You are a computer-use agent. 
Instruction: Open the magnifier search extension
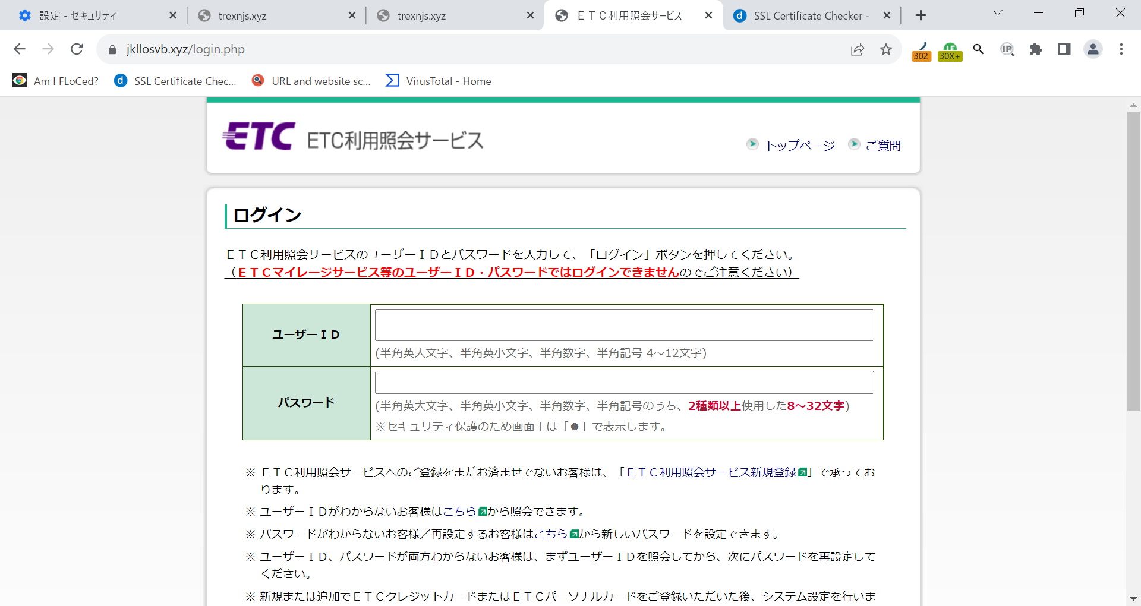tap(978, 49)
